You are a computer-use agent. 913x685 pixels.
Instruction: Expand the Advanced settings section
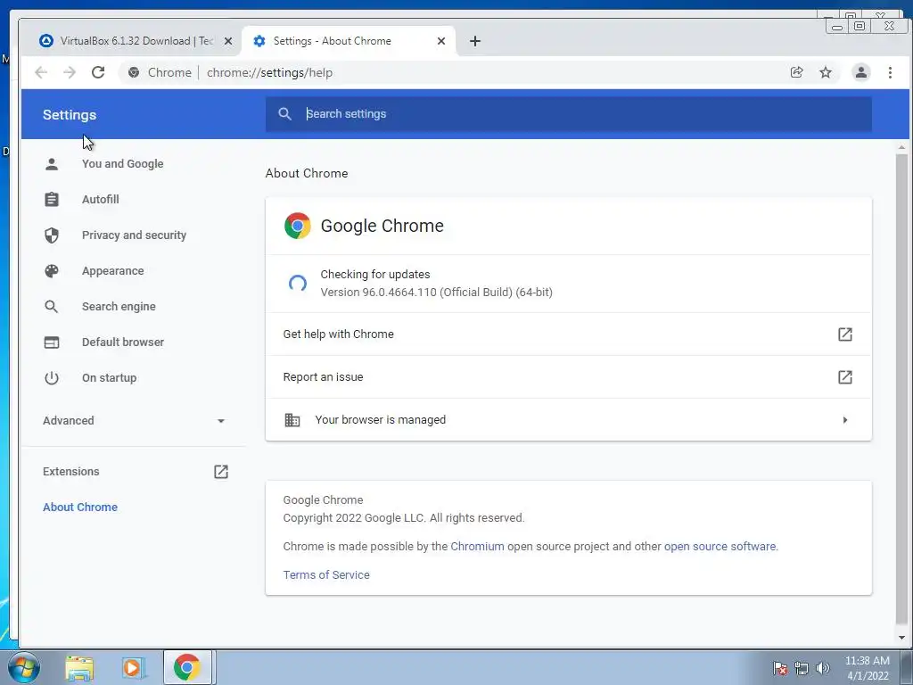[x=134, y=421]
